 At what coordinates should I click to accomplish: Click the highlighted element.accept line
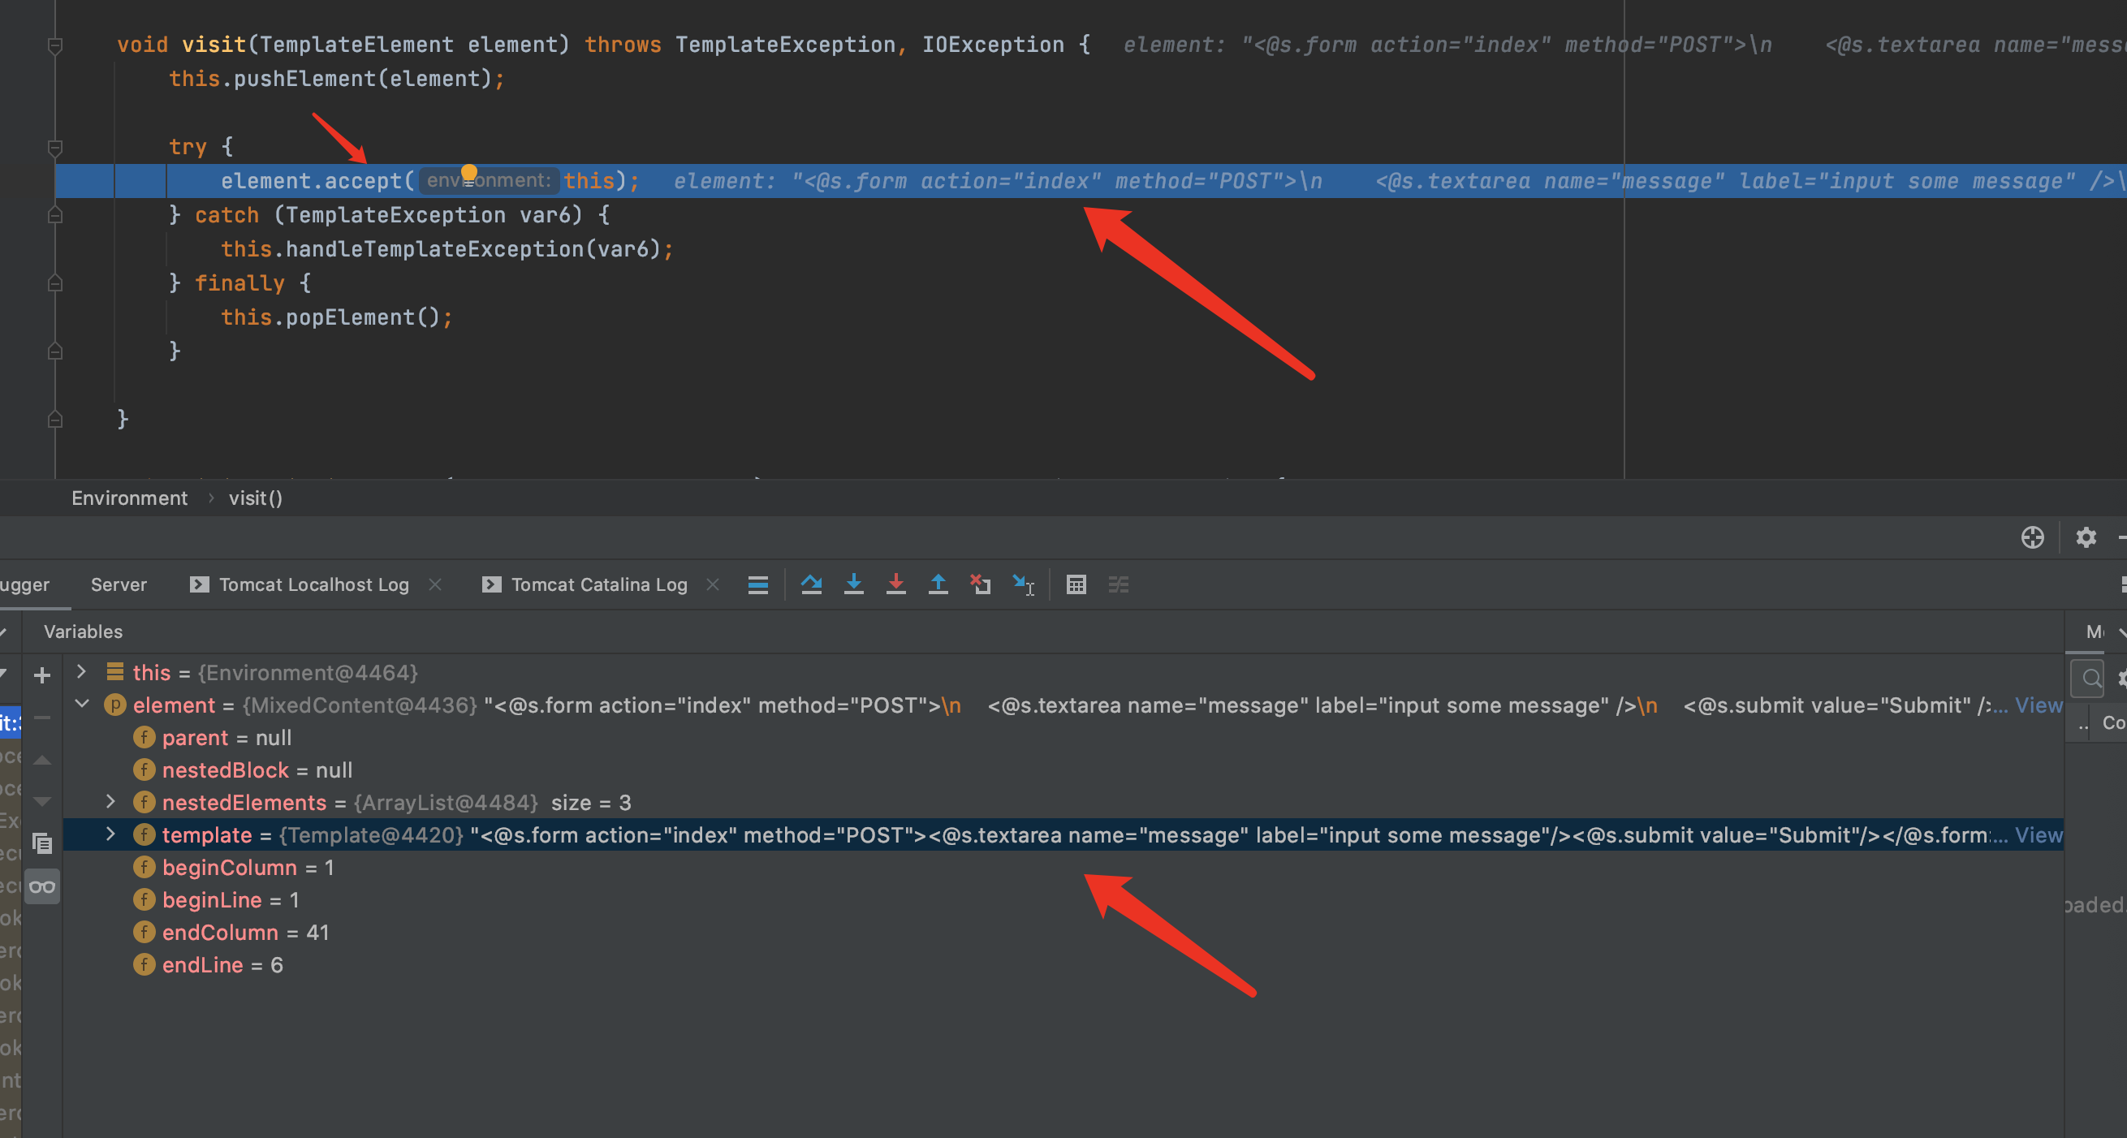pos(1091,181)
